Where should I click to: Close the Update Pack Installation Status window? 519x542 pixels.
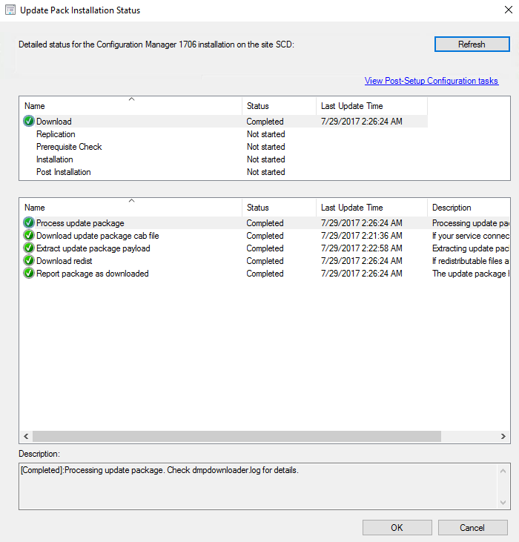coord(509,10)
